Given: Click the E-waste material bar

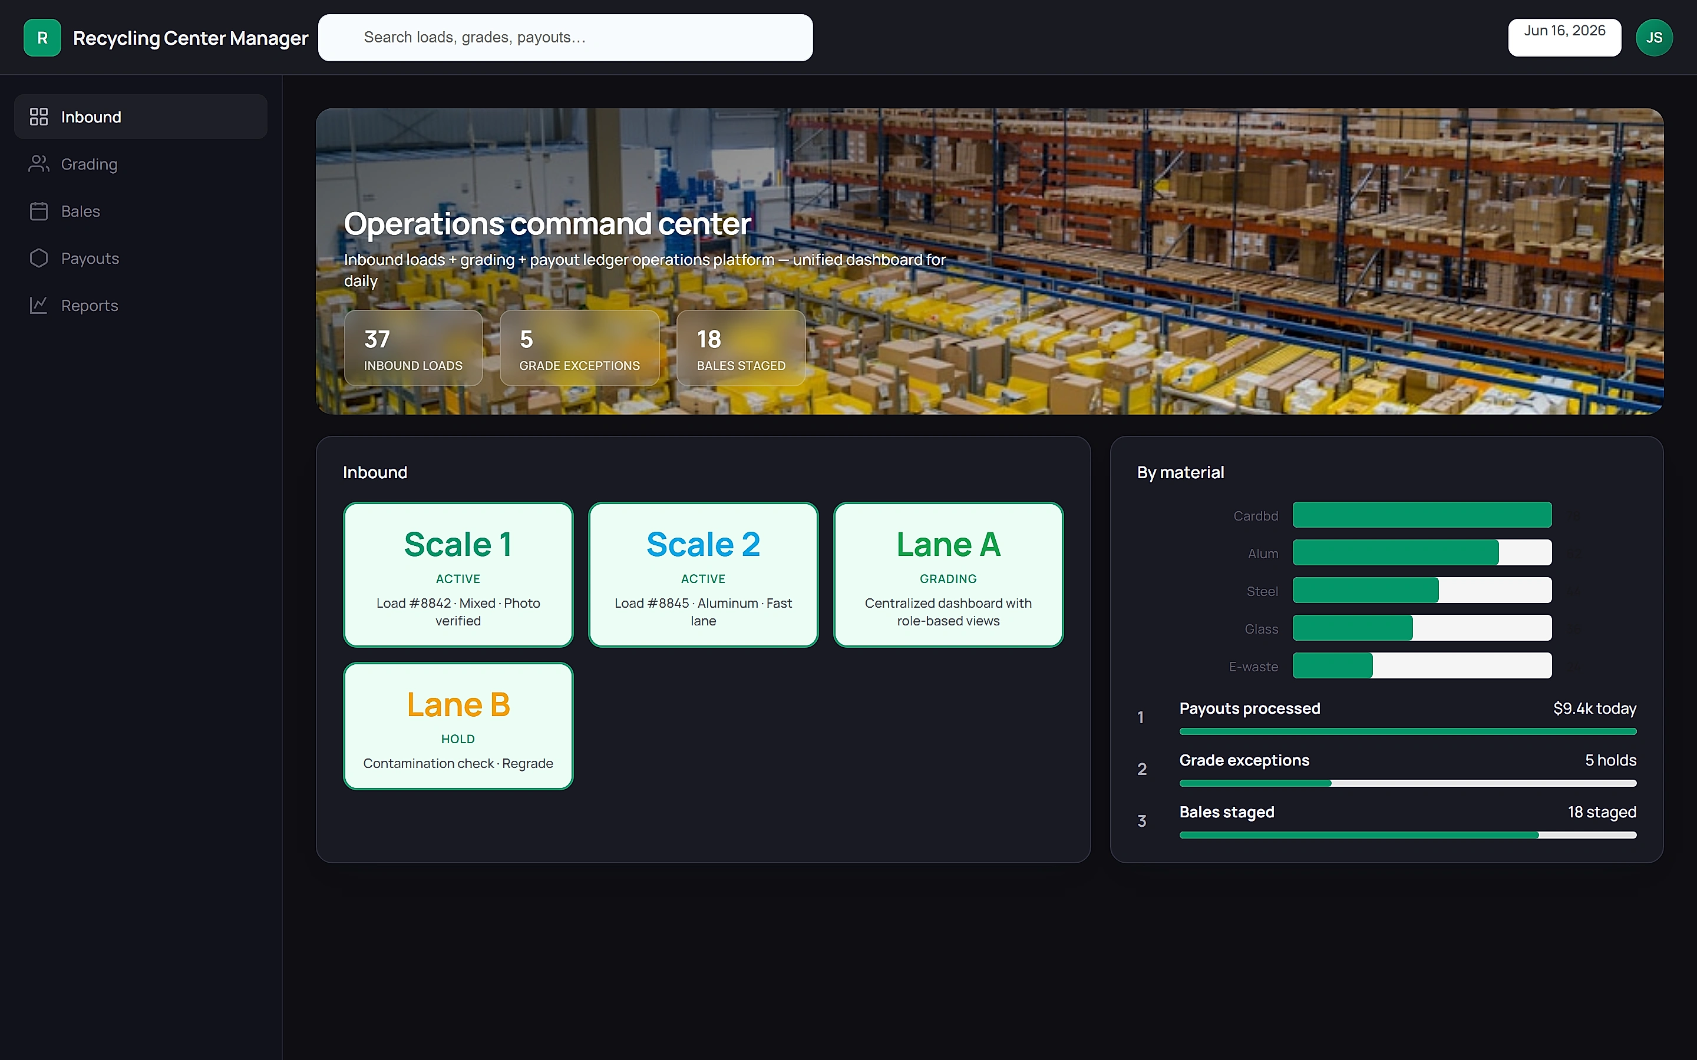Looking at the screenshot, I should point(1421,666).
